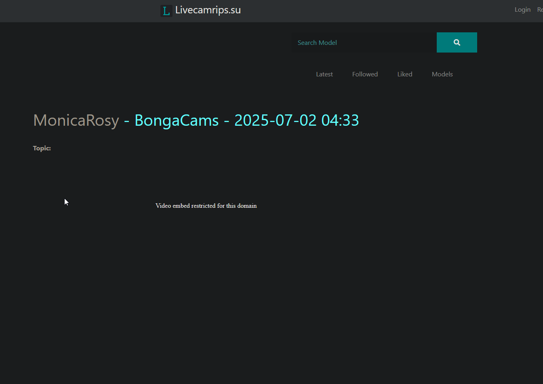Go to the Followed tab
This screenshot has width=543, height=384.
365,74
